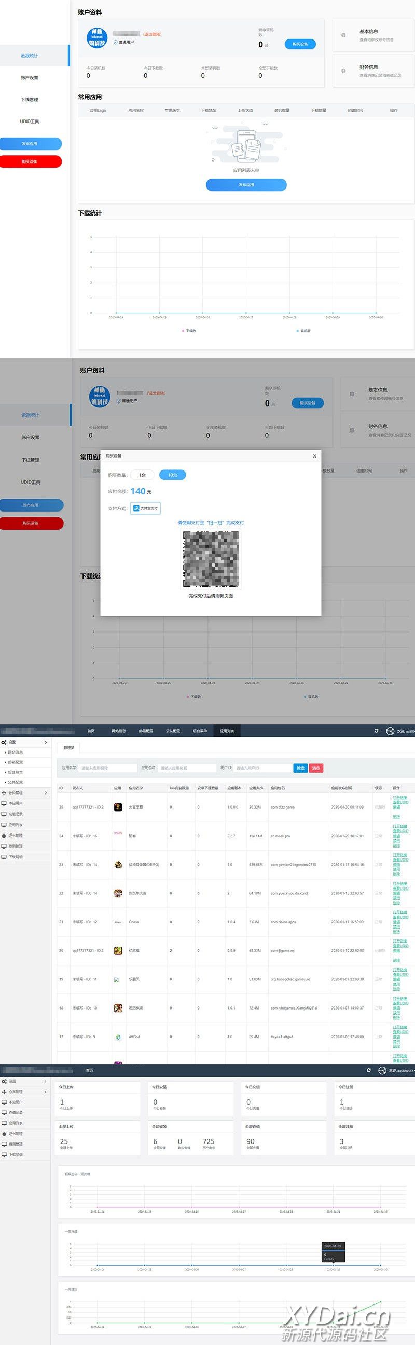
Task: Click red 购买设备 sidebar button in undimmed dashboard
Action: coord(30,162)
